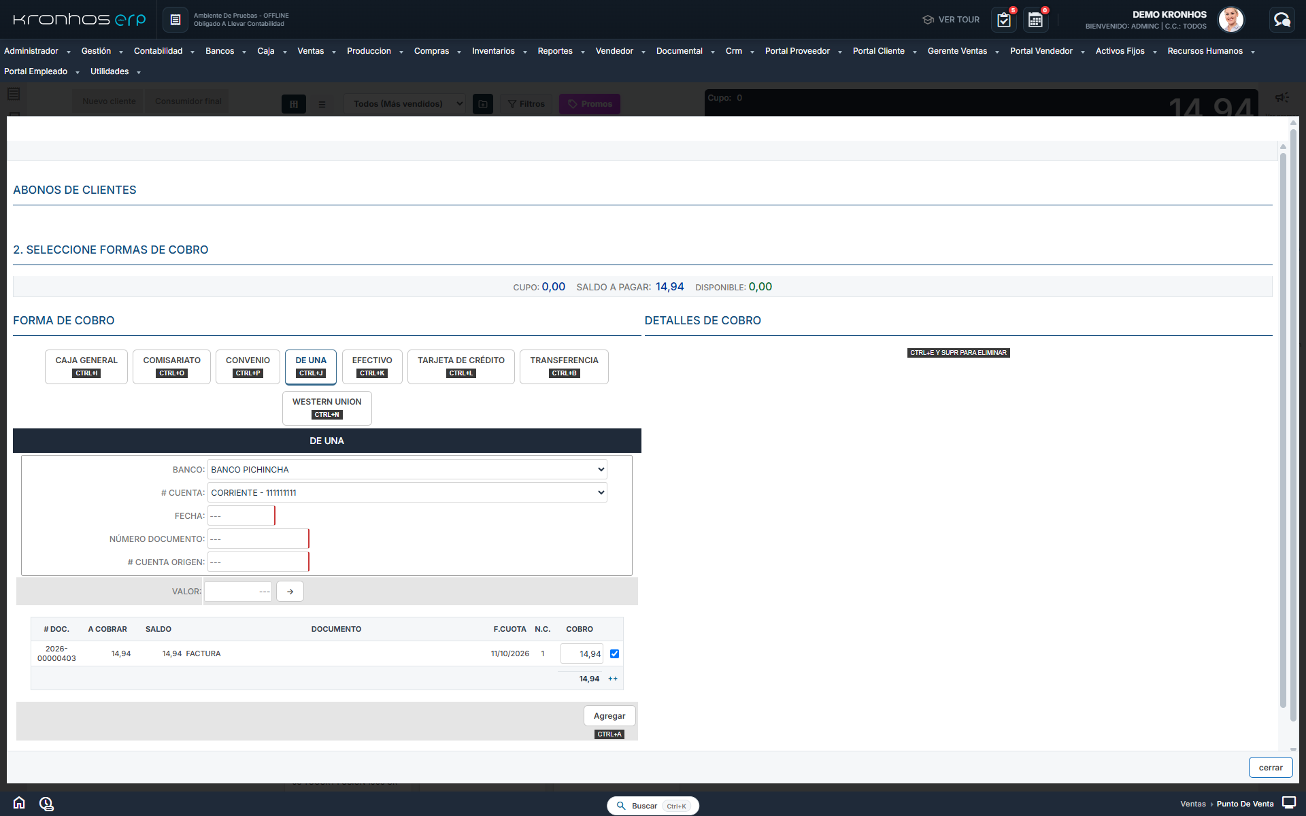This screenshot has width=1306, height=816.
Task: Select EFECTIVO payment method
Action: click(x=372, y=367)
